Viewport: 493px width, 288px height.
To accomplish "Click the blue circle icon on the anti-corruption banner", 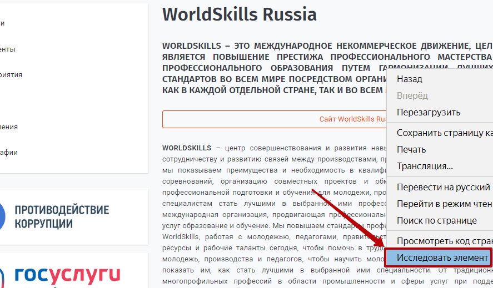I will pyautogui.click(x=3, y=216).
